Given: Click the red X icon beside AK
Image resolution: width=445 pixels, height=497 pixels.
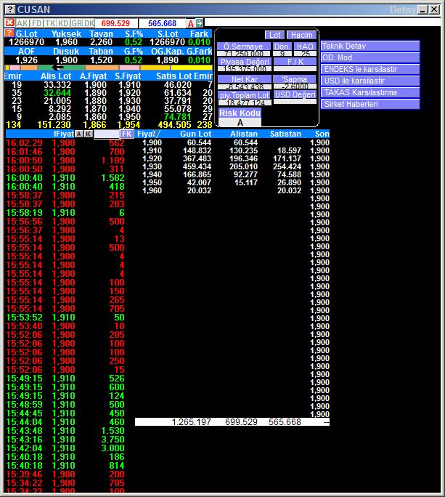Looking at the screenshot, I should point(10,23).
